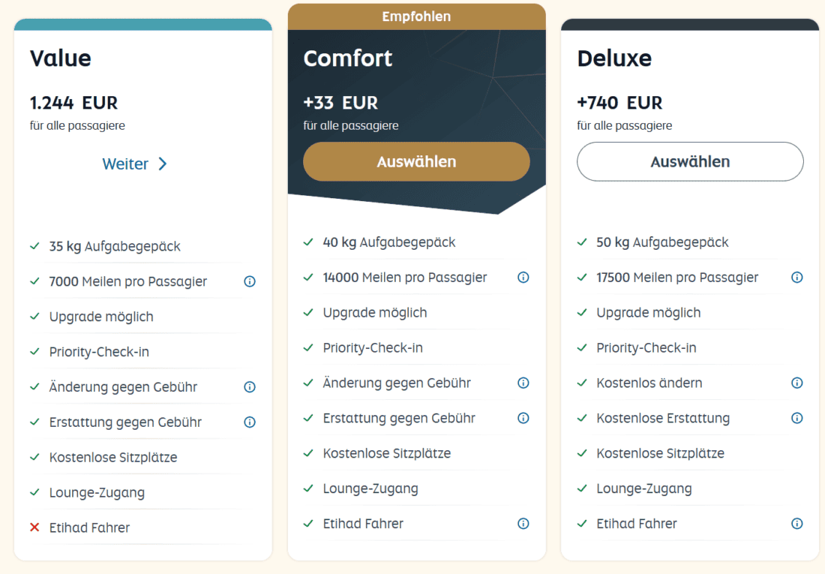Open info for Value Änderung gegen Gebühr

(x=250, y=387)
